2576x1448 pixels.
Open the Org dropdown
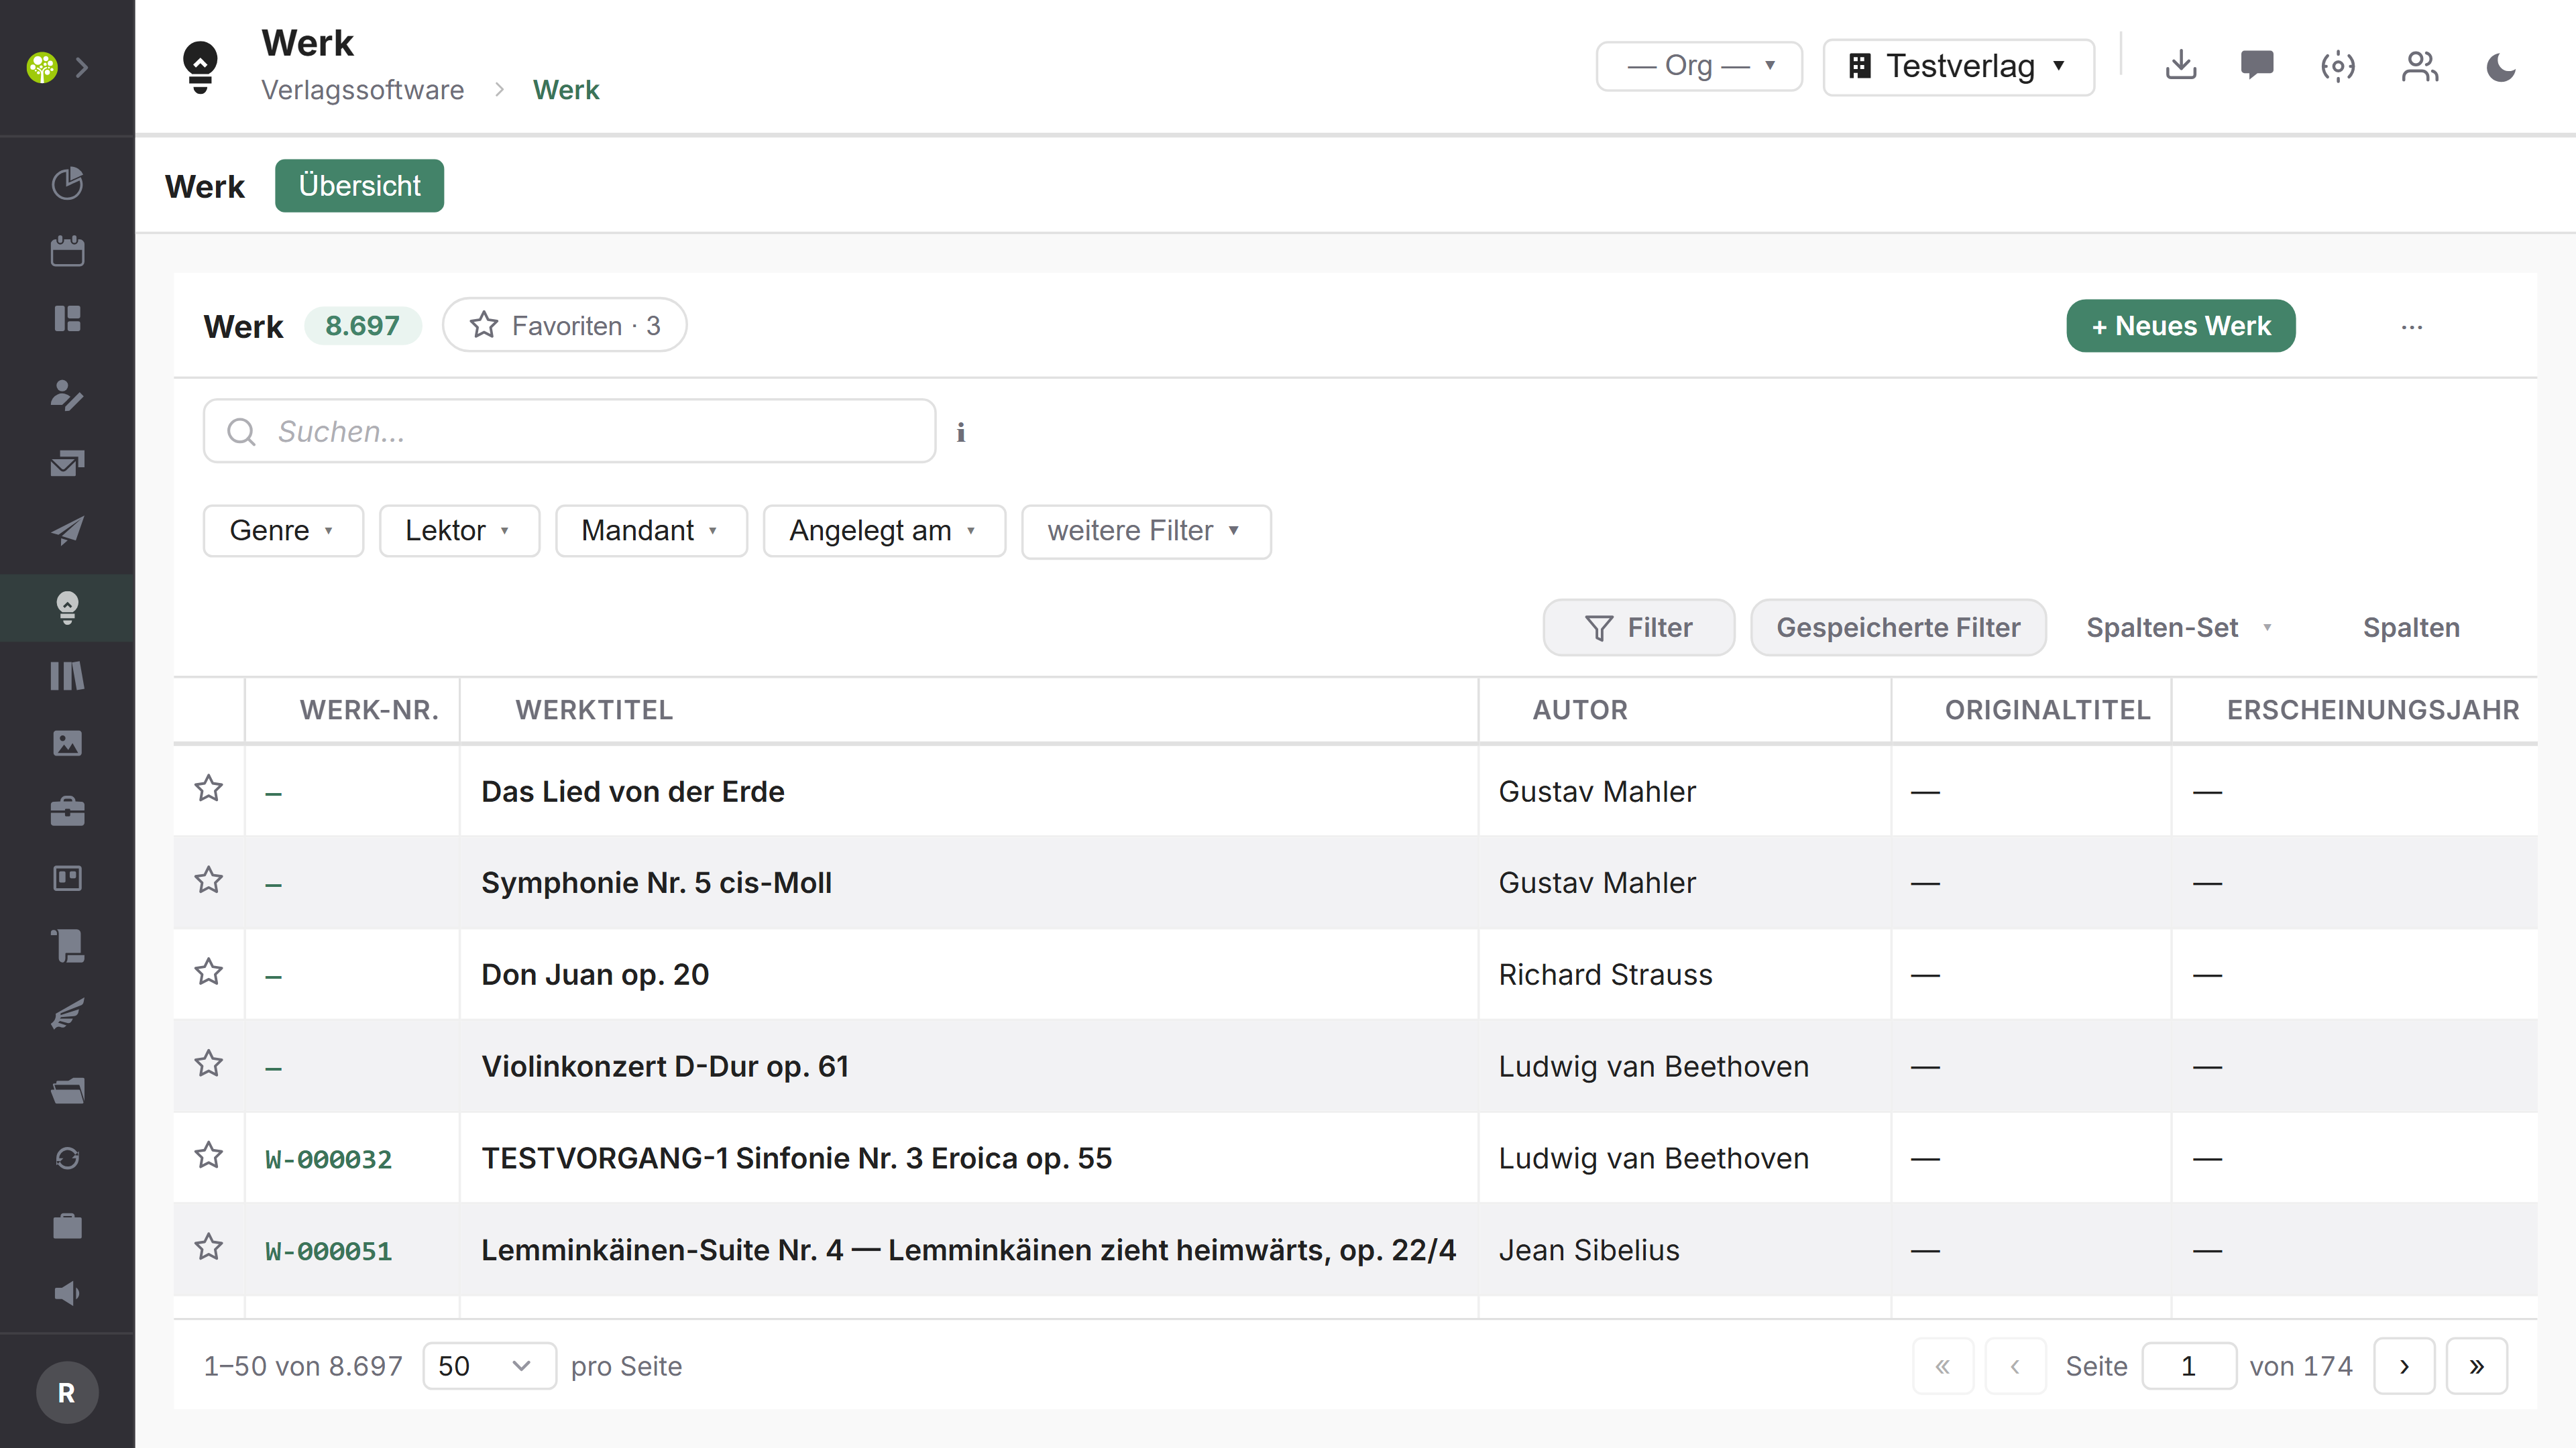[1699, 66]
